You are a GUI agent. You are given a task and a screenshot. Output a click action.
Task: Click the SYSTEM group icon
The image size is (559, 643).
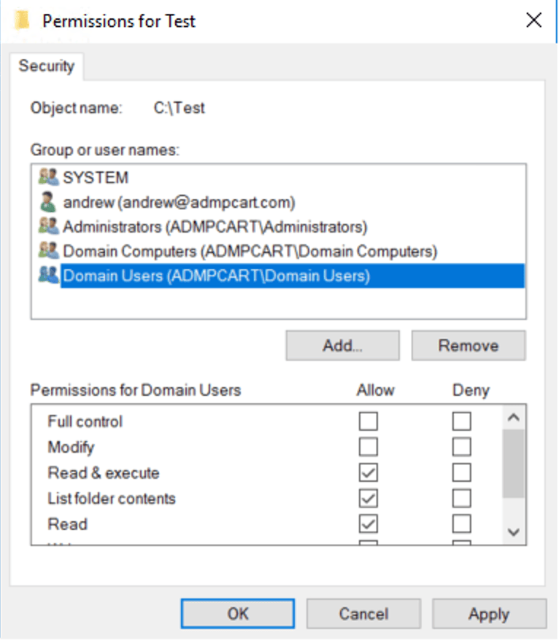point(50,177)
